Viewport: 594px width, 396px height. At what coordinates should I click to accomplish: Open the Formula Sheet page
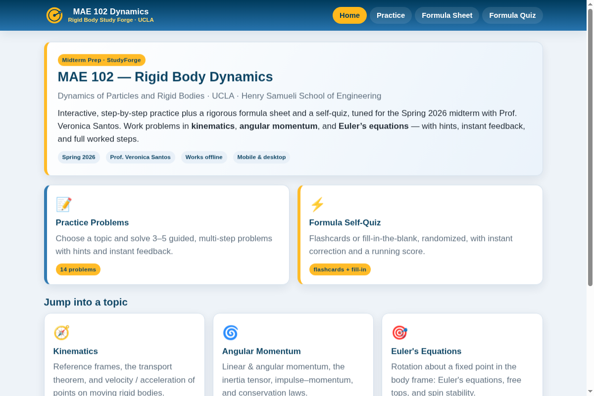(x=447, y=15)
